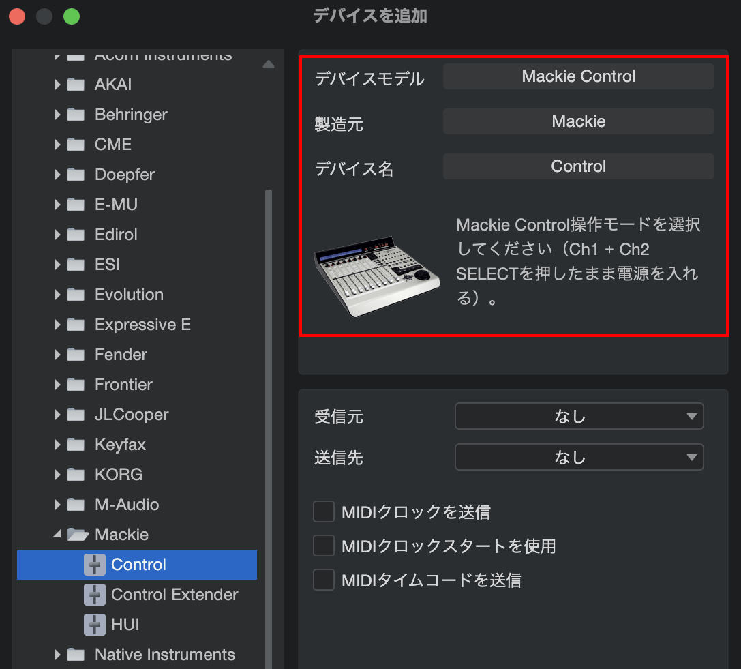Click the Evolution folder icon
The image size is (741, 669).
point(76,295)
